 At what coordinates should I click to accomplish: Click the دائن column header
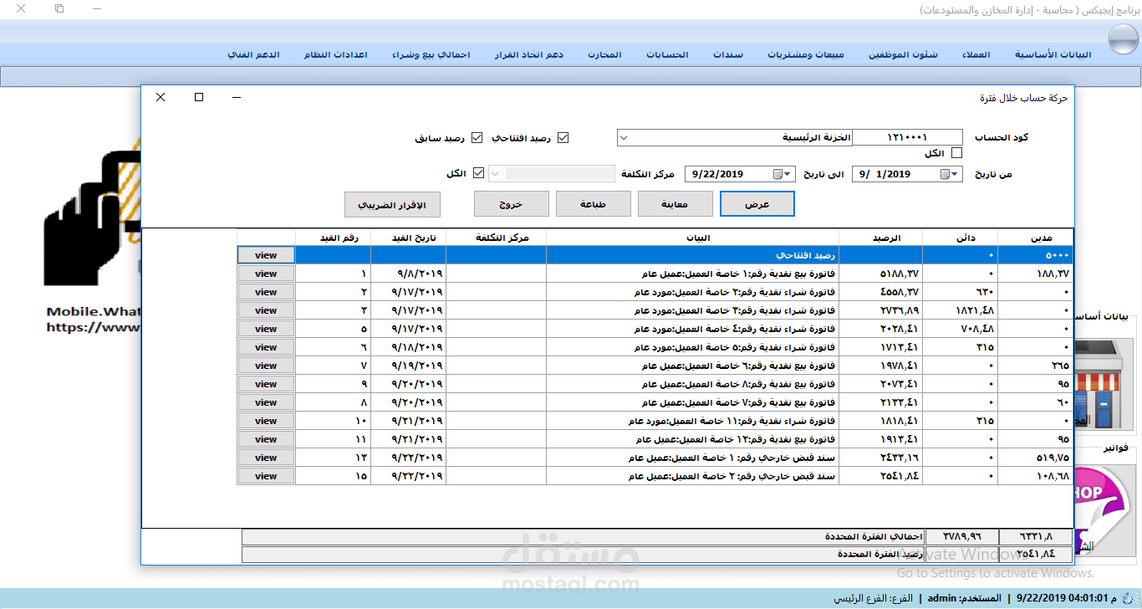(960, 237)
